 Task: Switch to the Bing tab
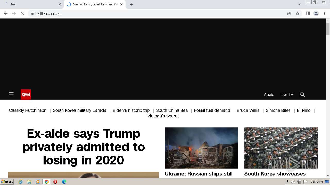tap(32, 4)
